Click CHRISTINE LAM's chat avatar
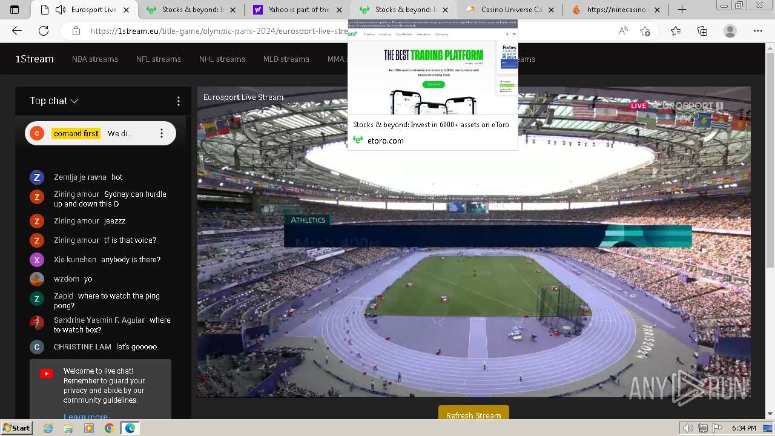This screenshot has height=436, width=775. [37, 347]
